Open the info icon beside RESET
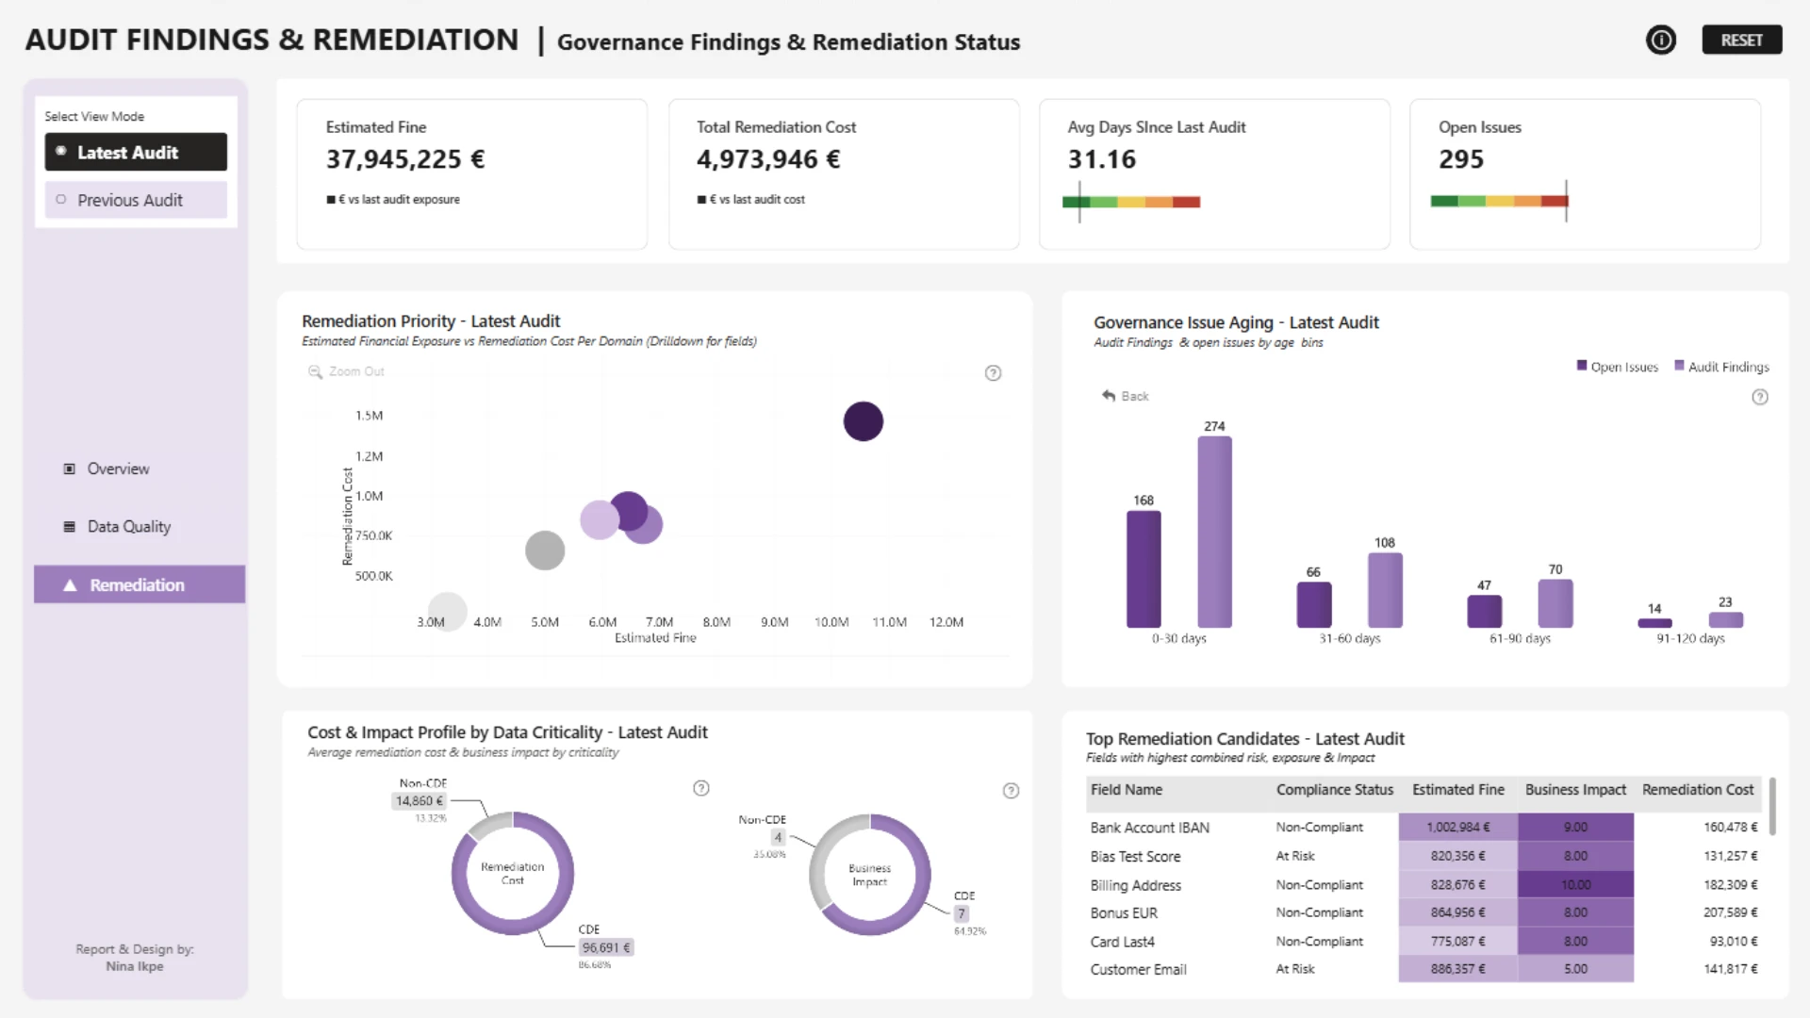This screenshot has width=1810, height=1018. point(1661,41)
